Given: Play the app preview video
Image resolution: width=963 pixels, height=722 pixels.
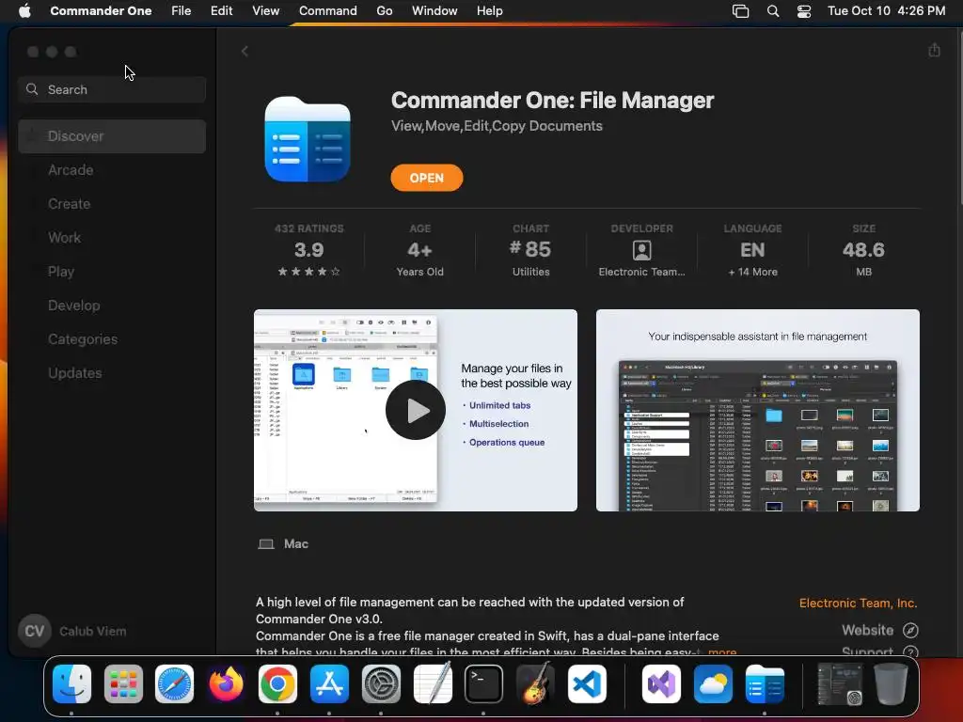Looking at the screenshot, I should pos(416,410).
